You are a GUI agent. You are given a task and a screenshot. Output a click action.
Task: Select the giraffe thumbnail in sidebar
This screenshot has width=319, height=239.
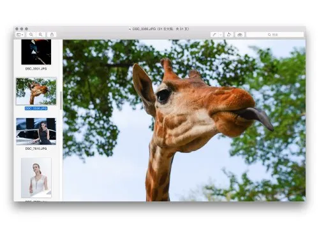36,91
